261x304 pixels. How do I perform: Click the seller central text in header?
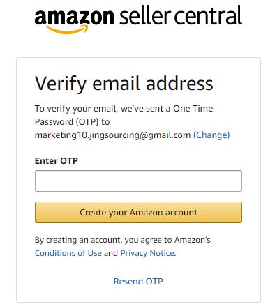tap(181, 15)
